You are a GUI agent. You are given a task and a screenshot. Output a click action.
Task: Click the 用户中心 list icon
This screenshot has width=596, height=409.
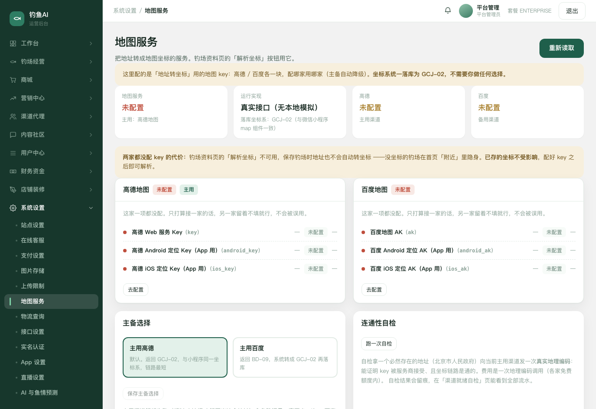(13, 153)
